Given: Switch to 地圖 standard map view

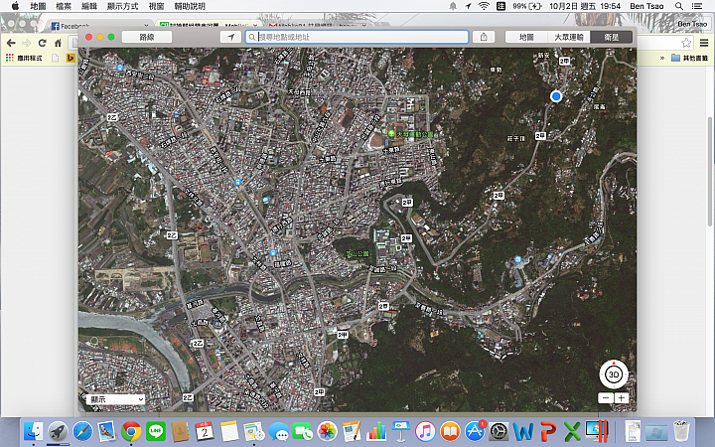Looking at the screenshot, I should click(x=526, y=37).
